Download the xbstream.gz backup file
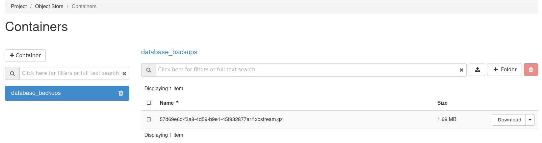The height and width of the screenshot is (143, 542). 509,120
